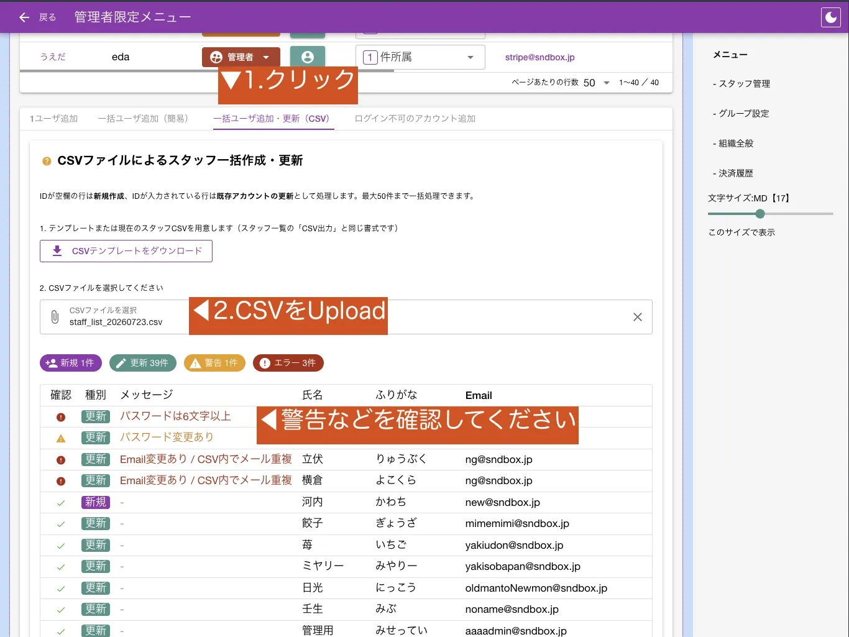The height and width of the screenshot is (637, 849).
Task: Click the email noname@sndbox.jp
Action: [x=512, y=609]
